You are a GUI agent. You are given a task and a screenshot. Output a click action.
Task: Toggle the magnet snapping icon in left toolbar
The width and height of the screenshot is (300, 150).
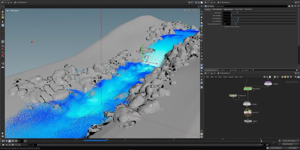[3, 55]
